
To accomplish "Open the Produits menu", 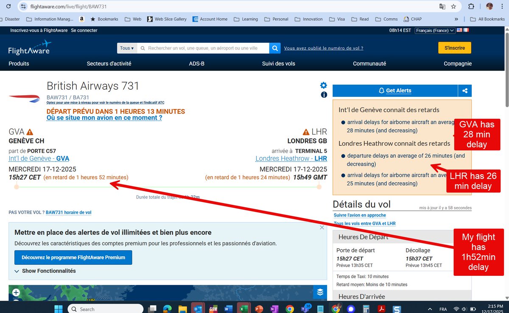I will (x=19, y=63).
